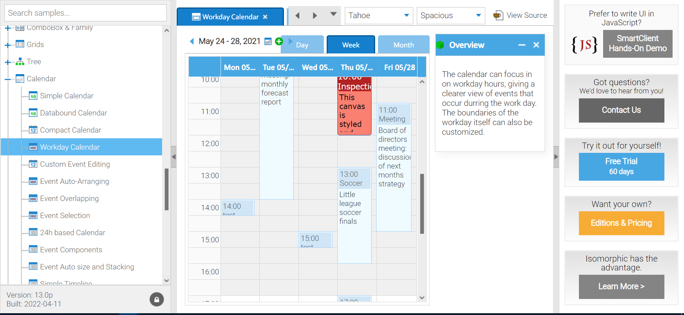Expand the Grids tree node

(7, 45)
